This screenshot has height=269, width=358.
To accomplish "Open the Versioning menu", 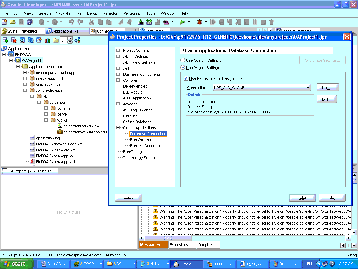I will pyautogui.click(x=132, y=13).
